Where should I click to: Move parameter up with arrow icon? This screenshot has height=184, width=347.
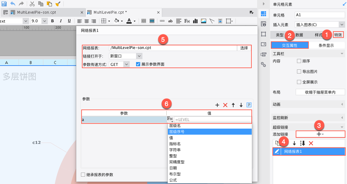coord(233,105)
